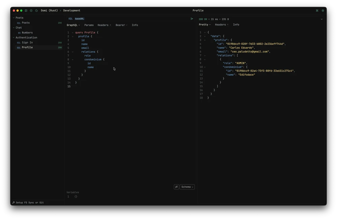Click the wrench icon beside Setup FS Sync
337x219 pixels.
(13, 203)
